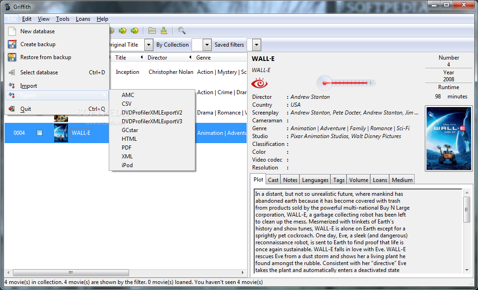Click the green arrow icon beside the folder icon

(x=135, y=30)
